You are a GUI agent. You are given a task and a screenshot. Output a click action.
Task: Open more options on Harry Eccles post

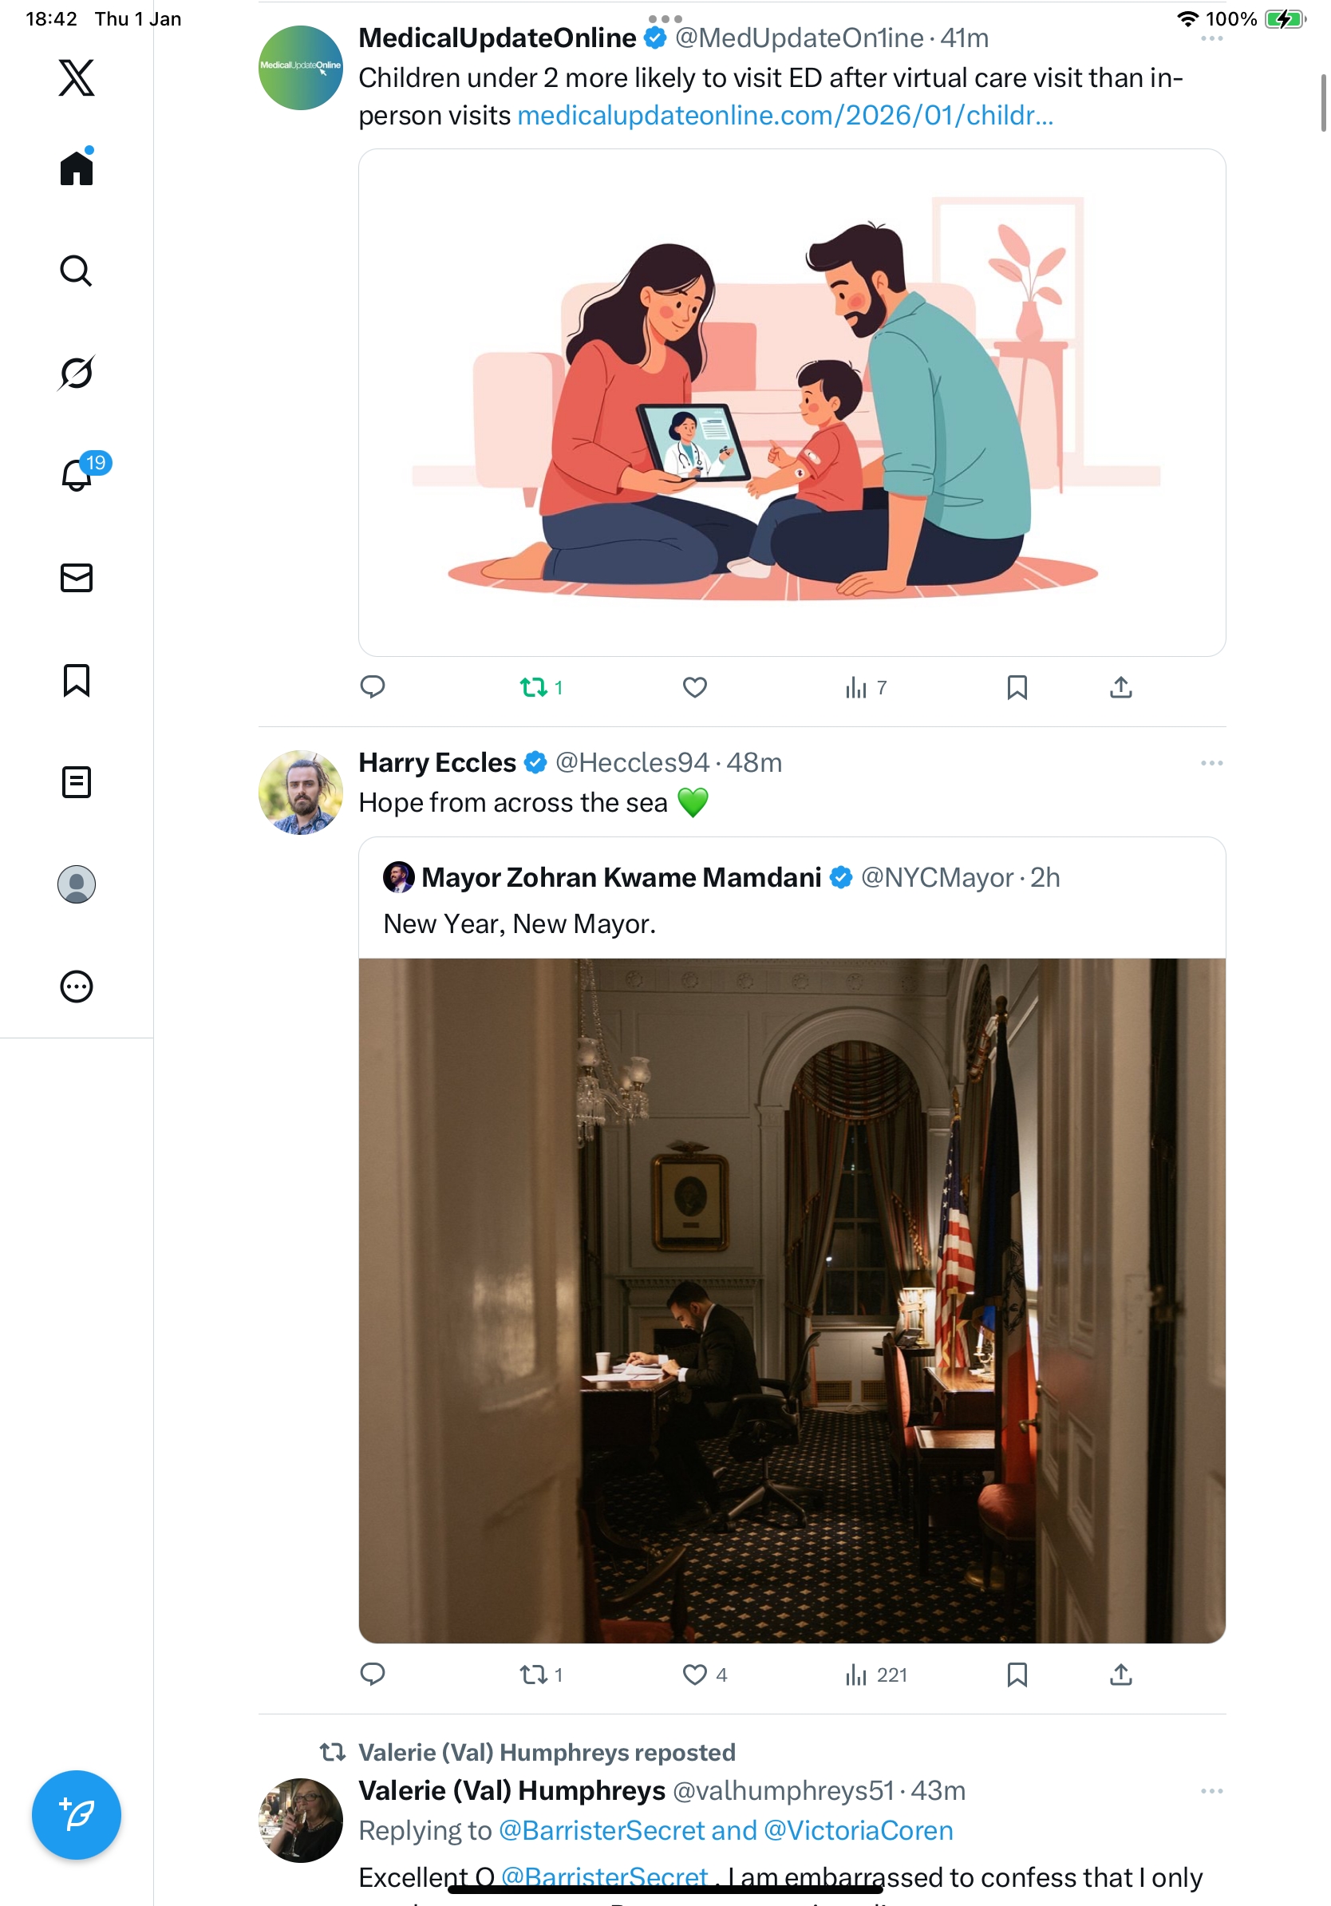pos(1211,763)
